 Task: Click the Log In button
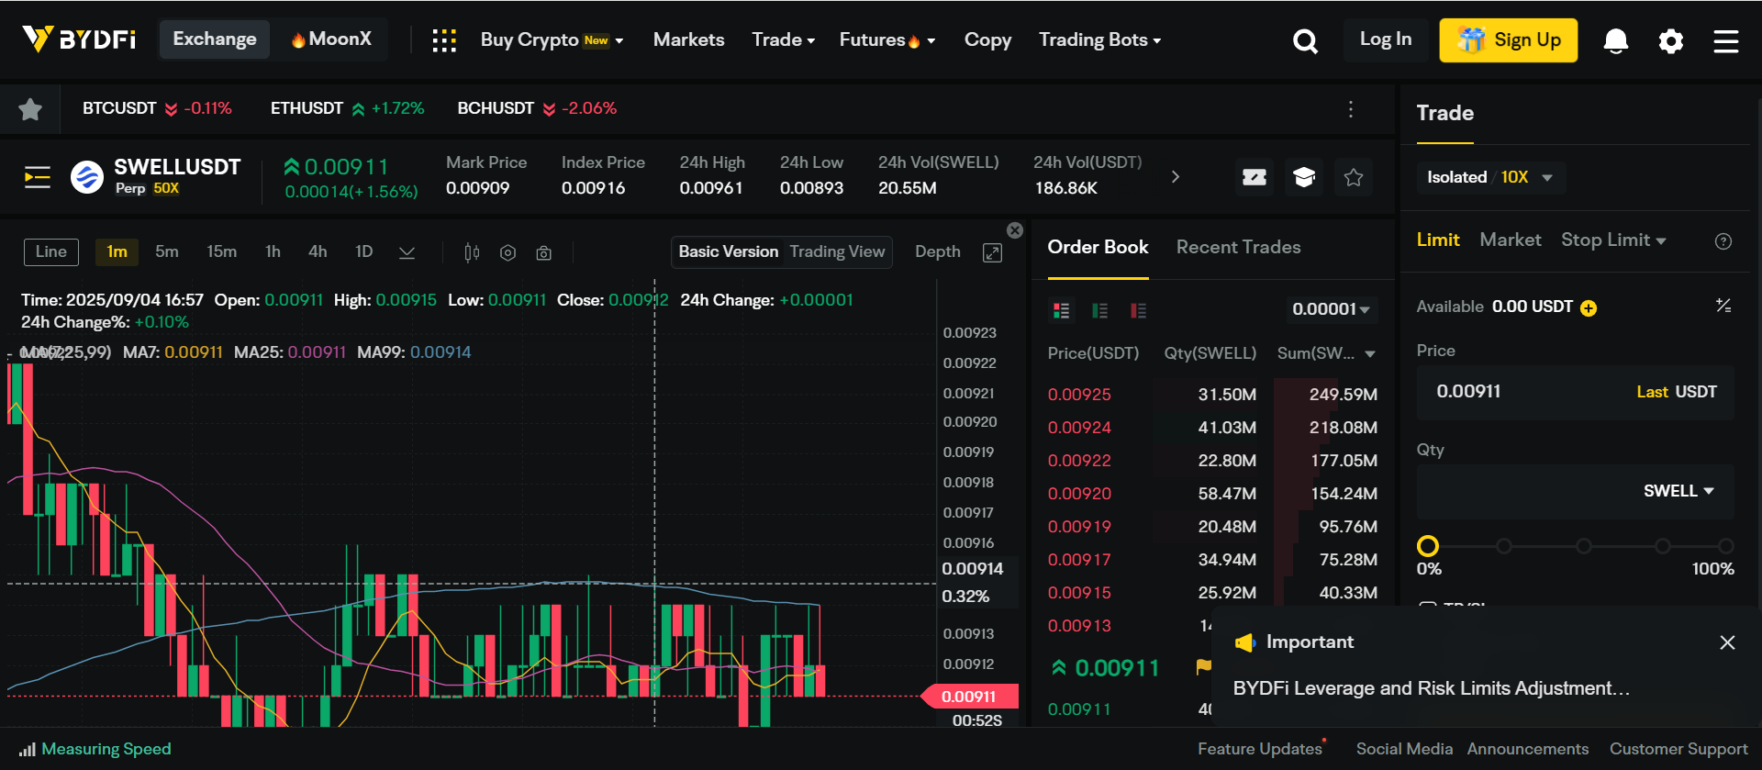click(x=1385, y=39)
